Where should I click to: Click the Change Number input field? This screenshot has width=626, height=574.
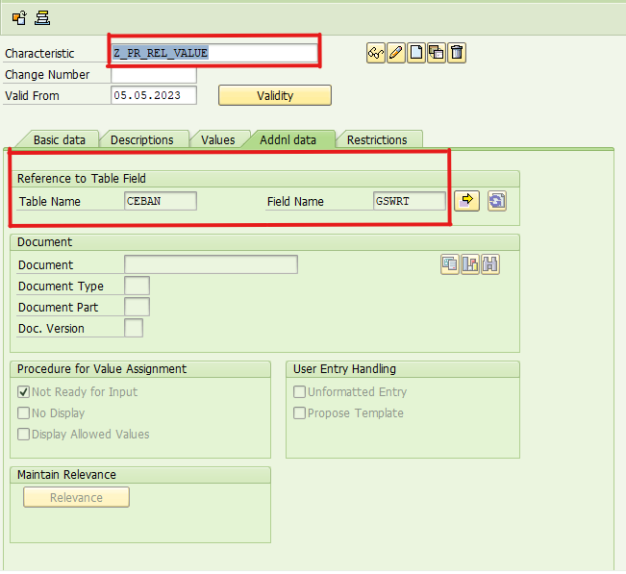(154, 75)
